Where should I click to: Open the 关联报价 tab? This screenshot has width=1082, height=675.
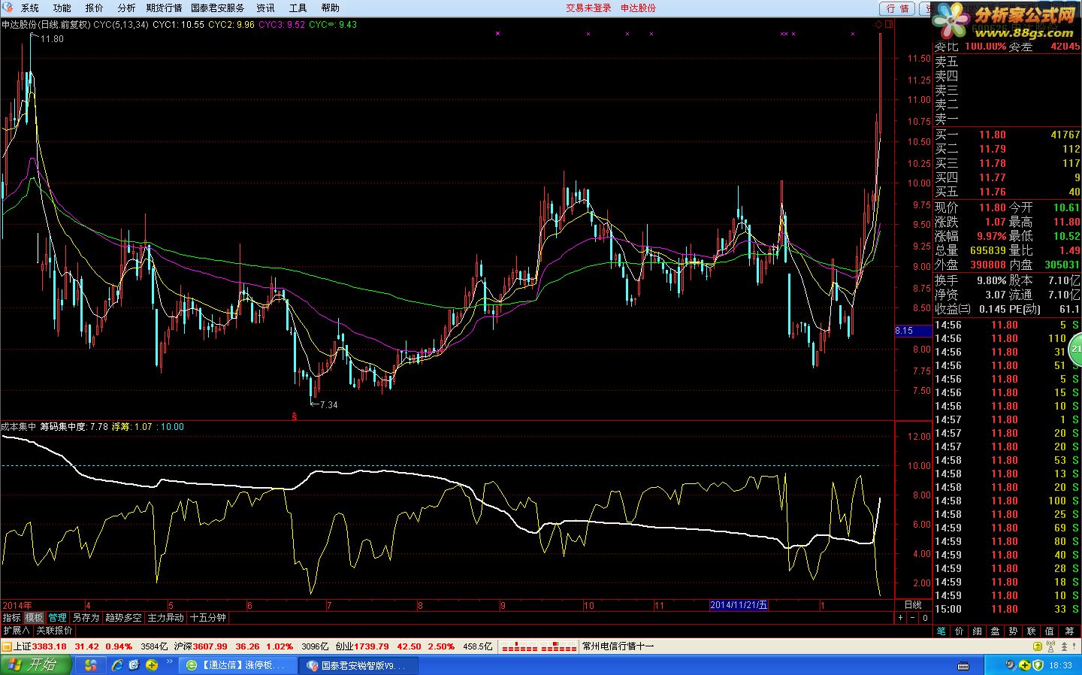pos(54,631)
